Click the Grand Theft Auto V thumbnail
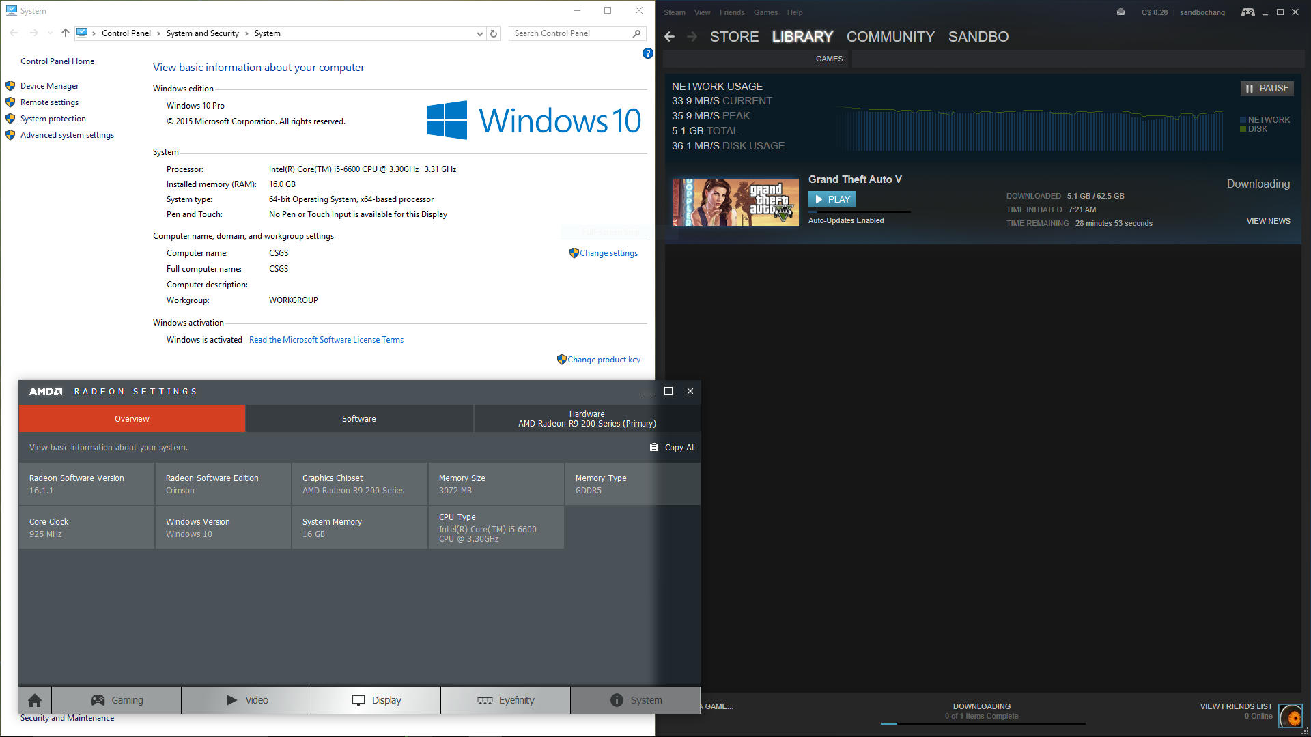The height and width of the screenshot is (737, 1311). (736, 202)
